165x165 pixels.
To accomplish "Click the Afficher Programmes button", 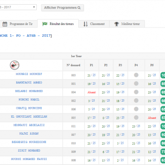I will click(x=62, y=8).
